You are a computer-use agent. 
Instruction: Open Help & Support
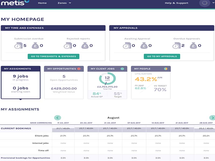click(177, 3)
